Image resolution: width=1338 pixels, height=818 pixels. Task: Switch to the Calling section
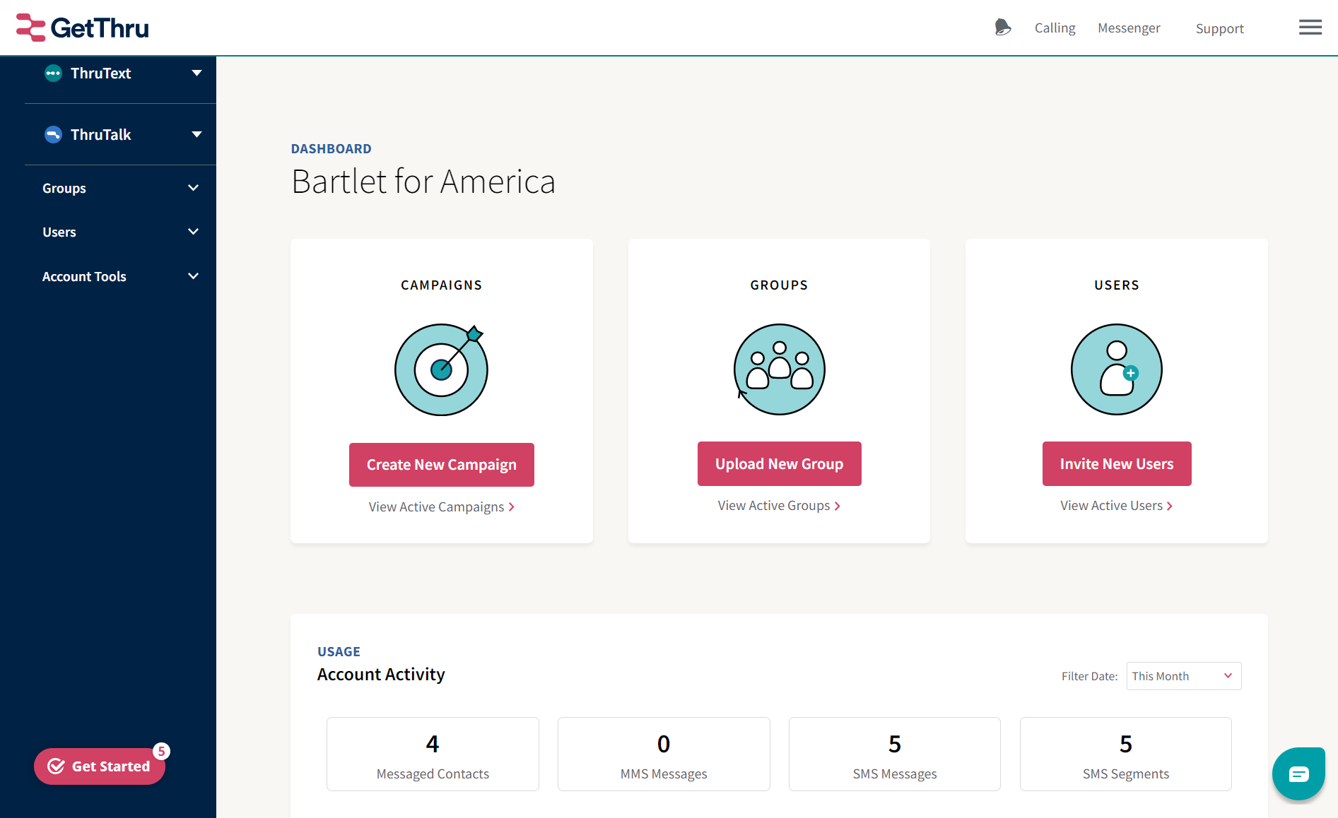1055,28
